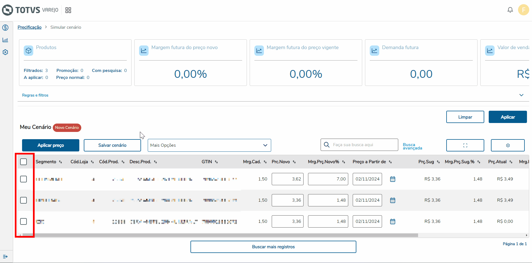
Task: Open calendar picker for first row date
Action: point(392,179)
